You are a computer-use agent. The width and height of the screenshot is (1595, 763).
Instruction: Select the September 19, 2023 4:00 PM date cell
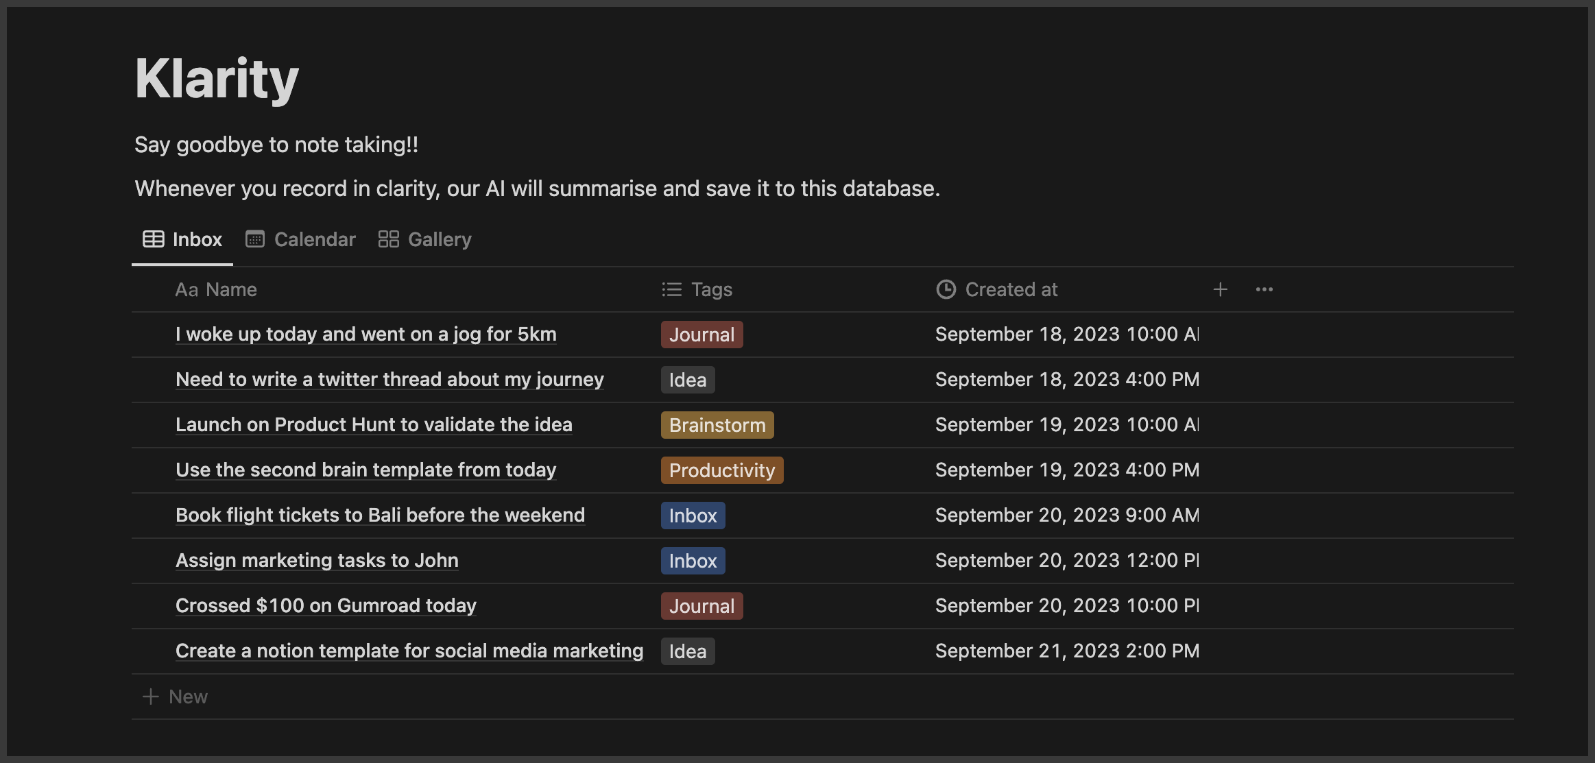click(1067, 470)
